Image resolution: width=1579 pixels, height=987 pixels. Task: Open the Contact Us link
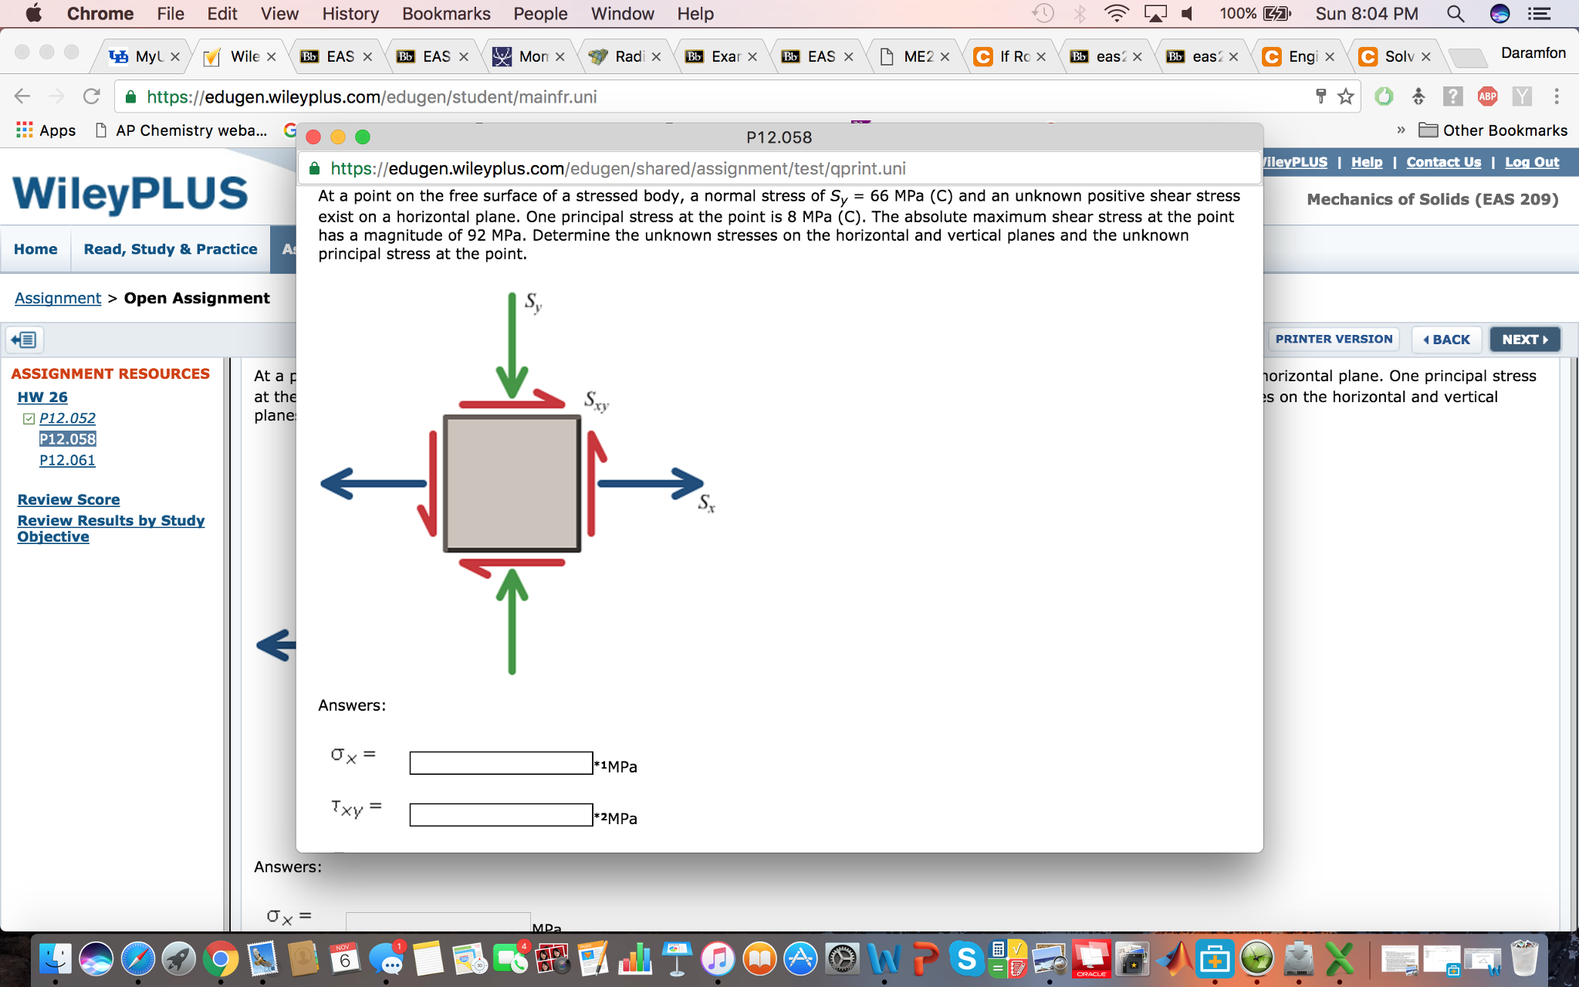[1443, 162]
